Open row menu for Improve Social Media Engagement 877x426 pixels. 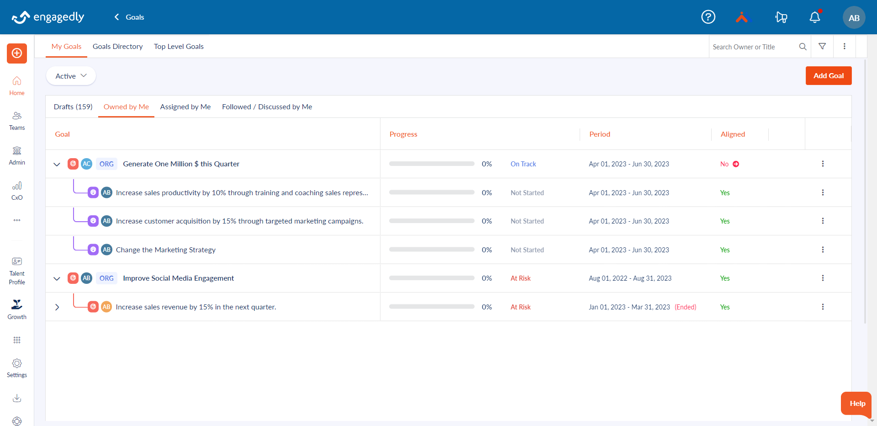coord(823,278)
